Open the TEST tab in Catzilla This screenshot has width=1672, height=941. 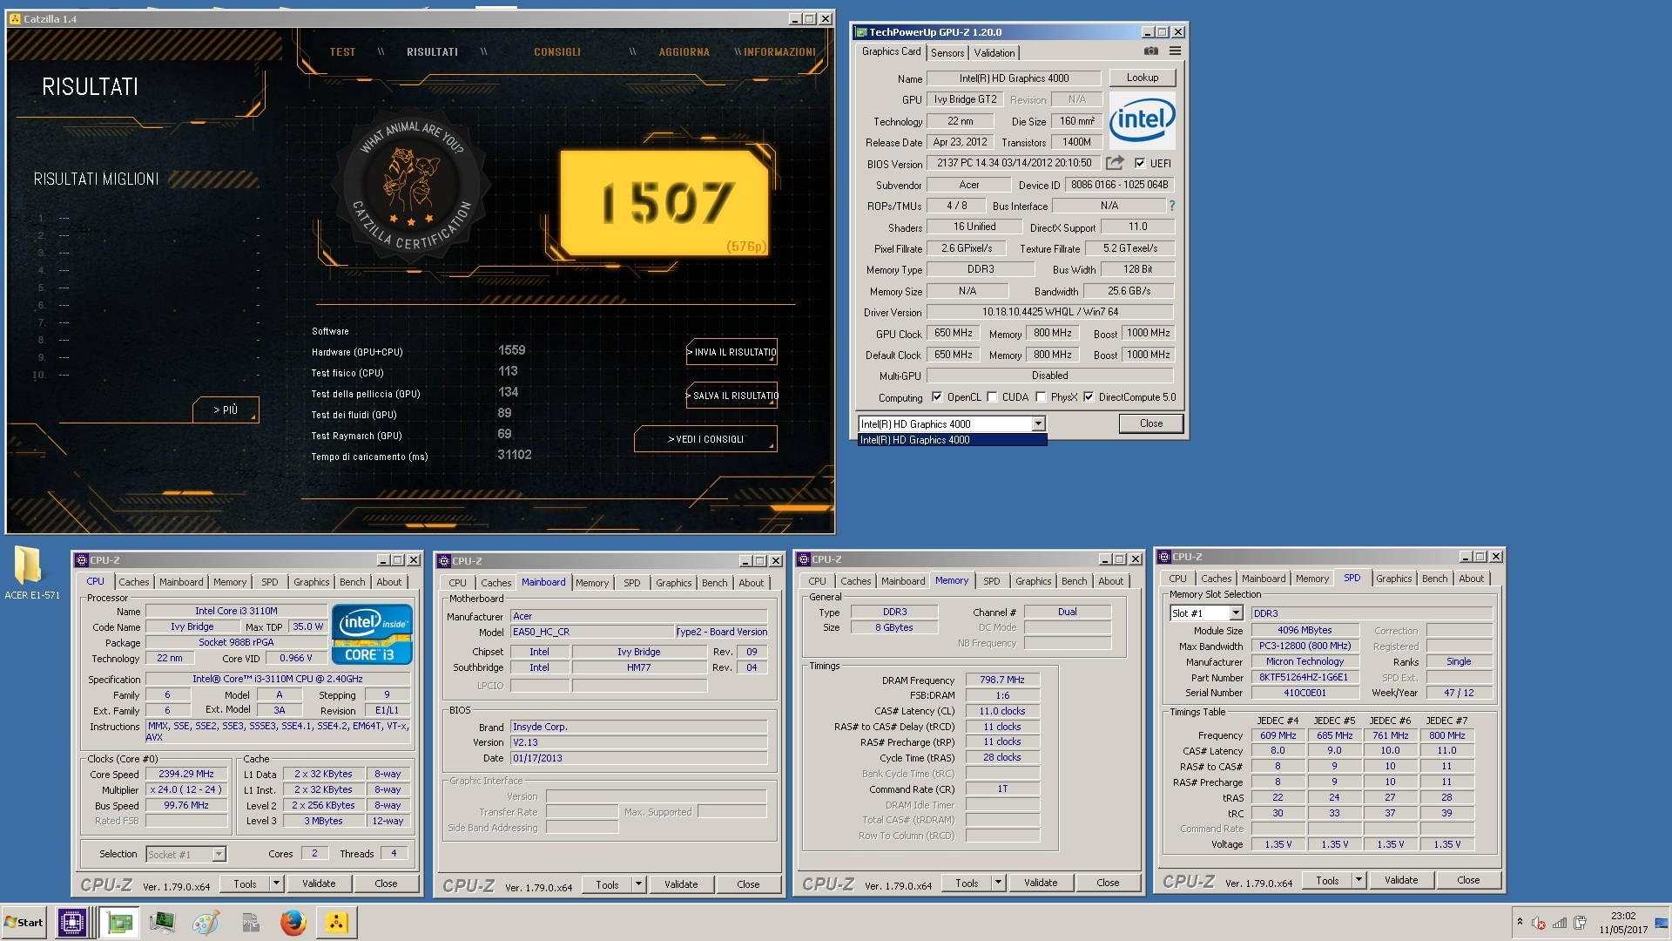coord(342,52)
